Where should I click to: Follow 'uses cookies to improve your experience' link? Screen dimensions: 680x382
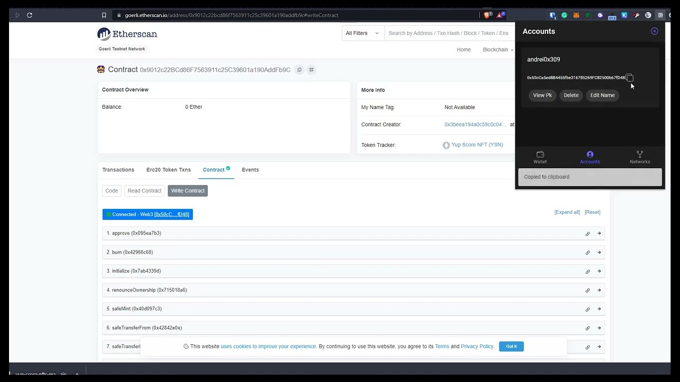pyautogui.click(x=268, y=346)
